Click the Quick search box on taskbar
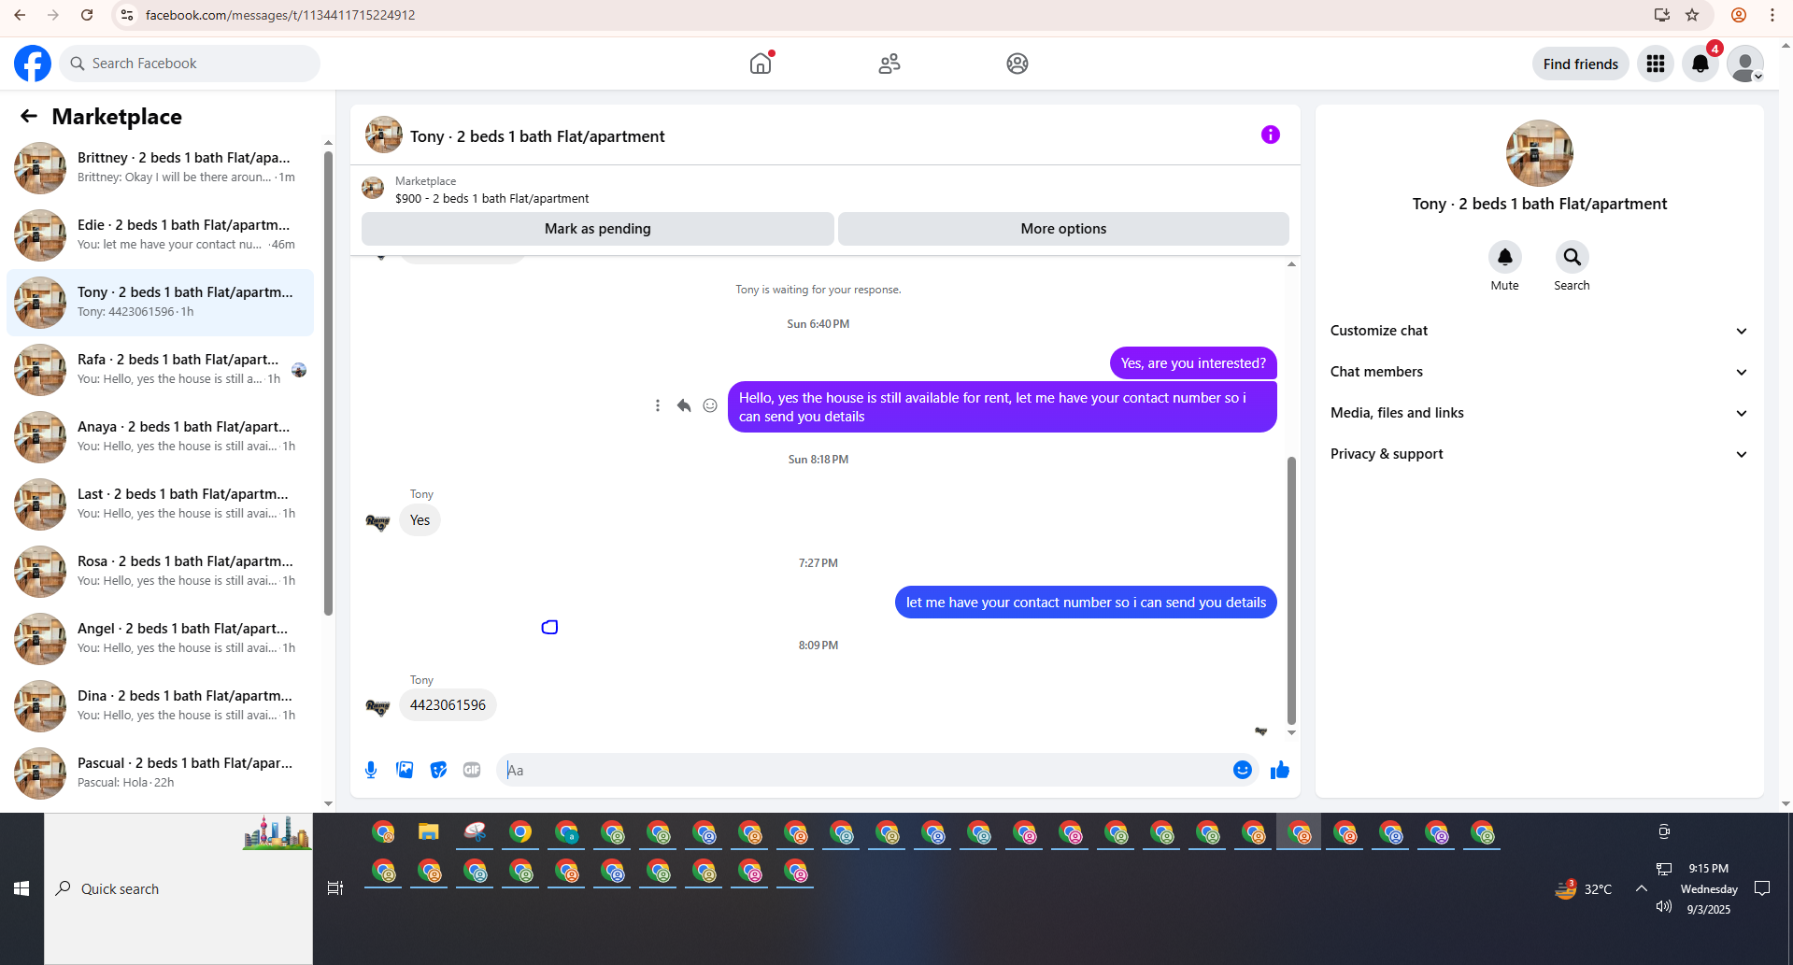This screenshot has width=1793, height=965. [x=178, y=888]
